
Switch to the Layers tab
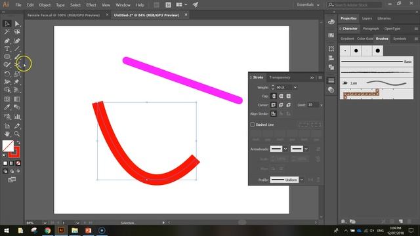(367, 18)
